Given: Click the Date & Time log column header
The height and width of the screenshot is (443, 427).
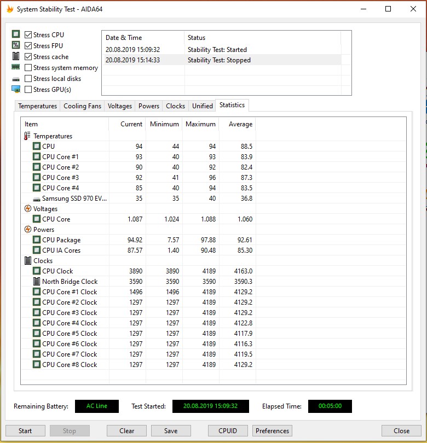Looking at the screenshot, I should pos(143,38).
